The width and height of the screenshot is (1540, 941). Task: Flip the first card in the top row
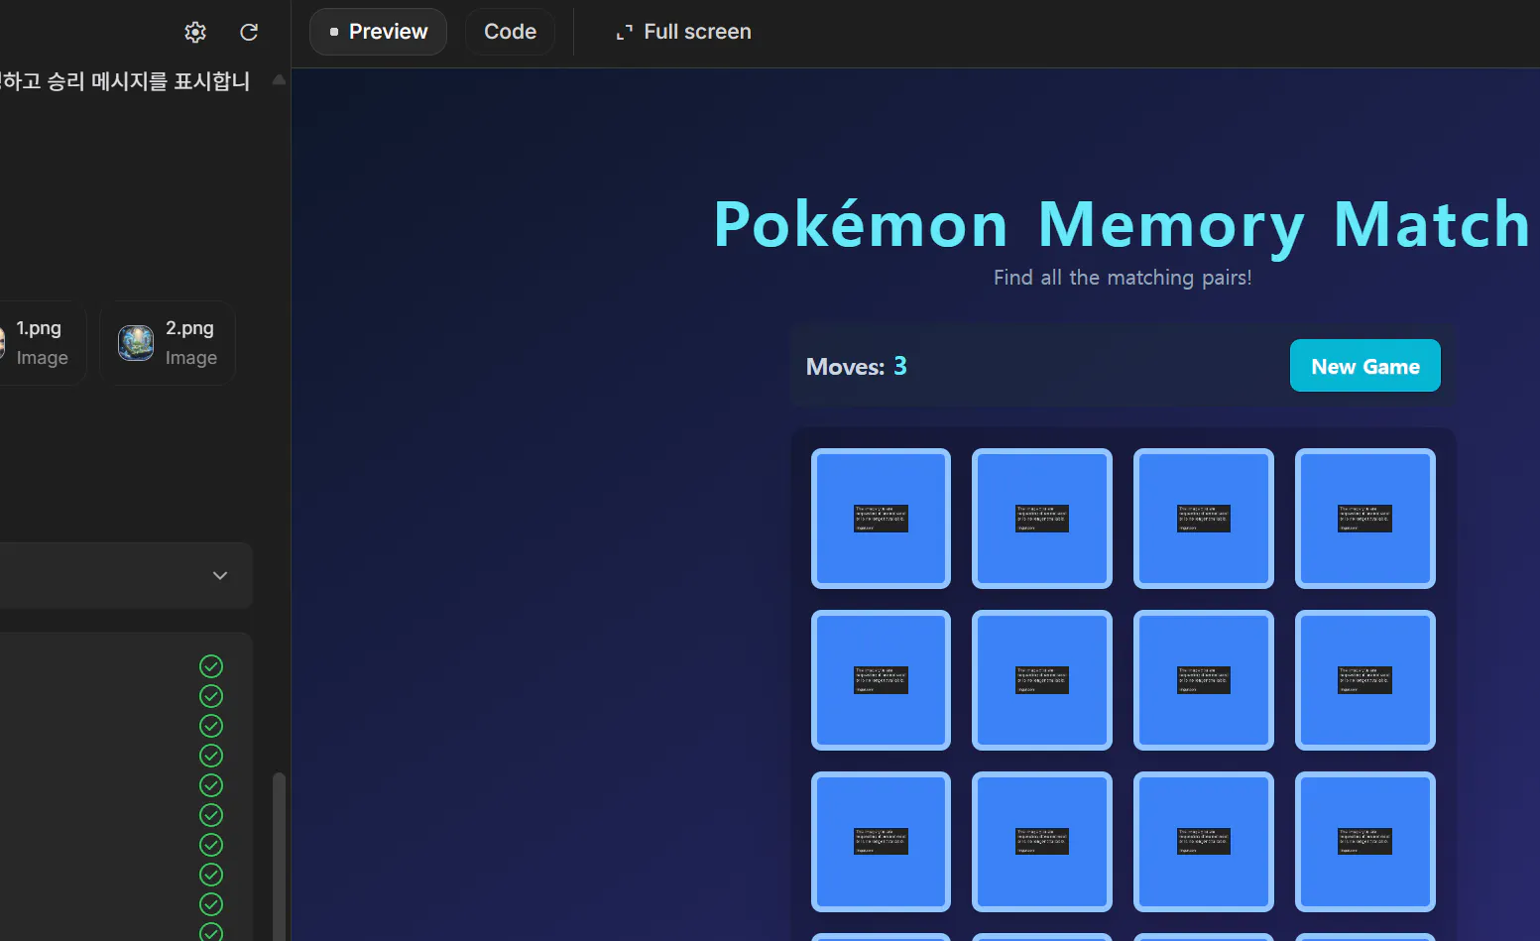(x=881, y=519)
